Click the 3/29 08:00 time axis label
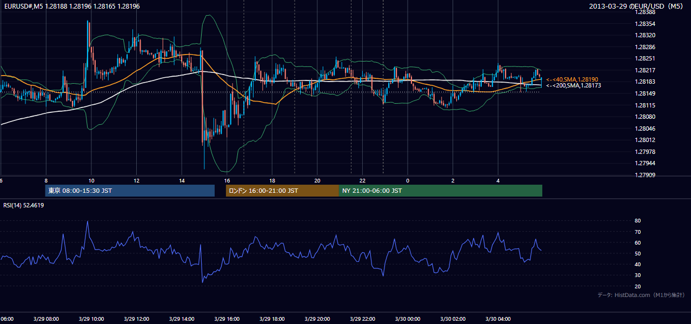Screen dimensions: 691x324 [46, 319]
